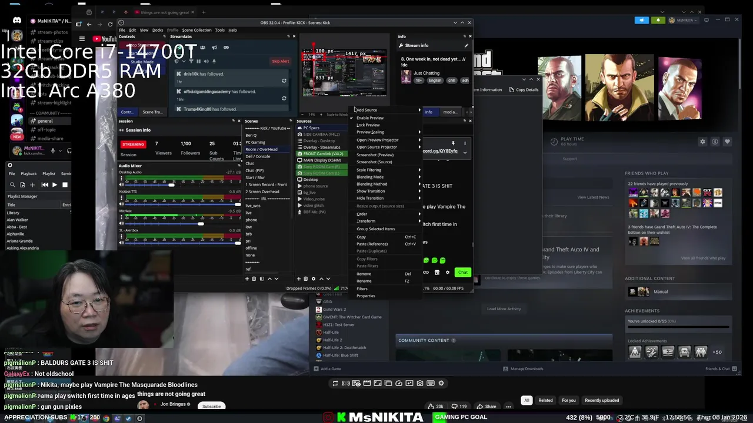Screen dimensions: 753x423
Task: Delete the selected scene with the trash icon
Action: 254,278
